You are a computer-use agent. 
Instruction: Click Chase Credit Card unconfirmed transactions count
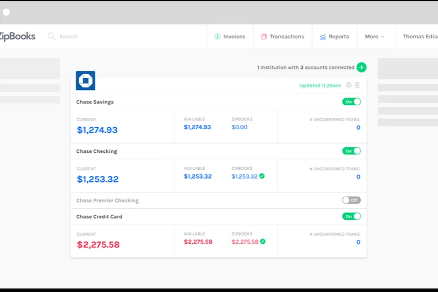coord(358,242)
